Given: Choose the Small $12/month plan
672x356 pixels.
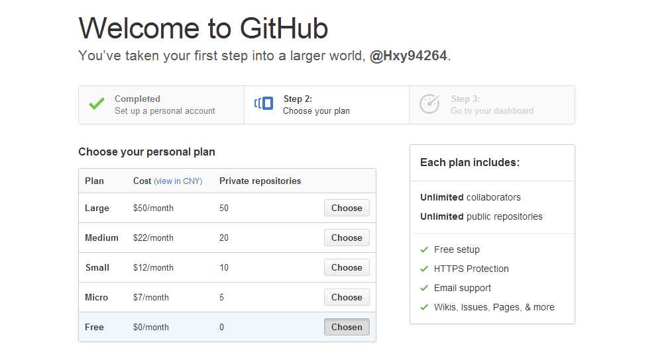Looking at the screenshot, I should (347, 267).
